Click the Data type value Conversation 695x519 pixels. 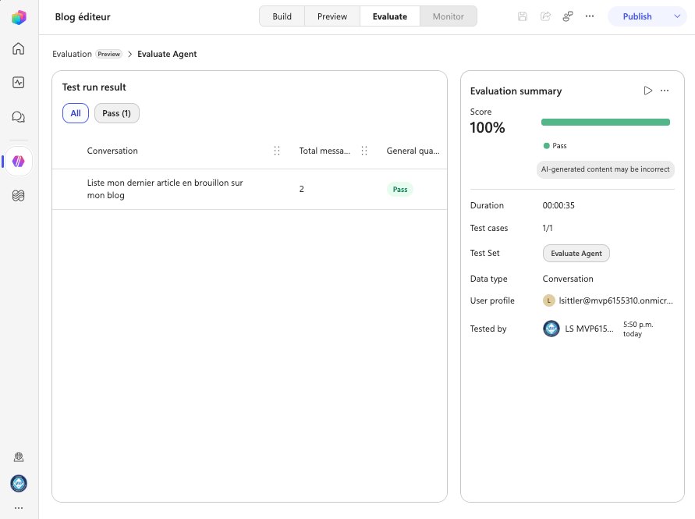tap(568, 279)
